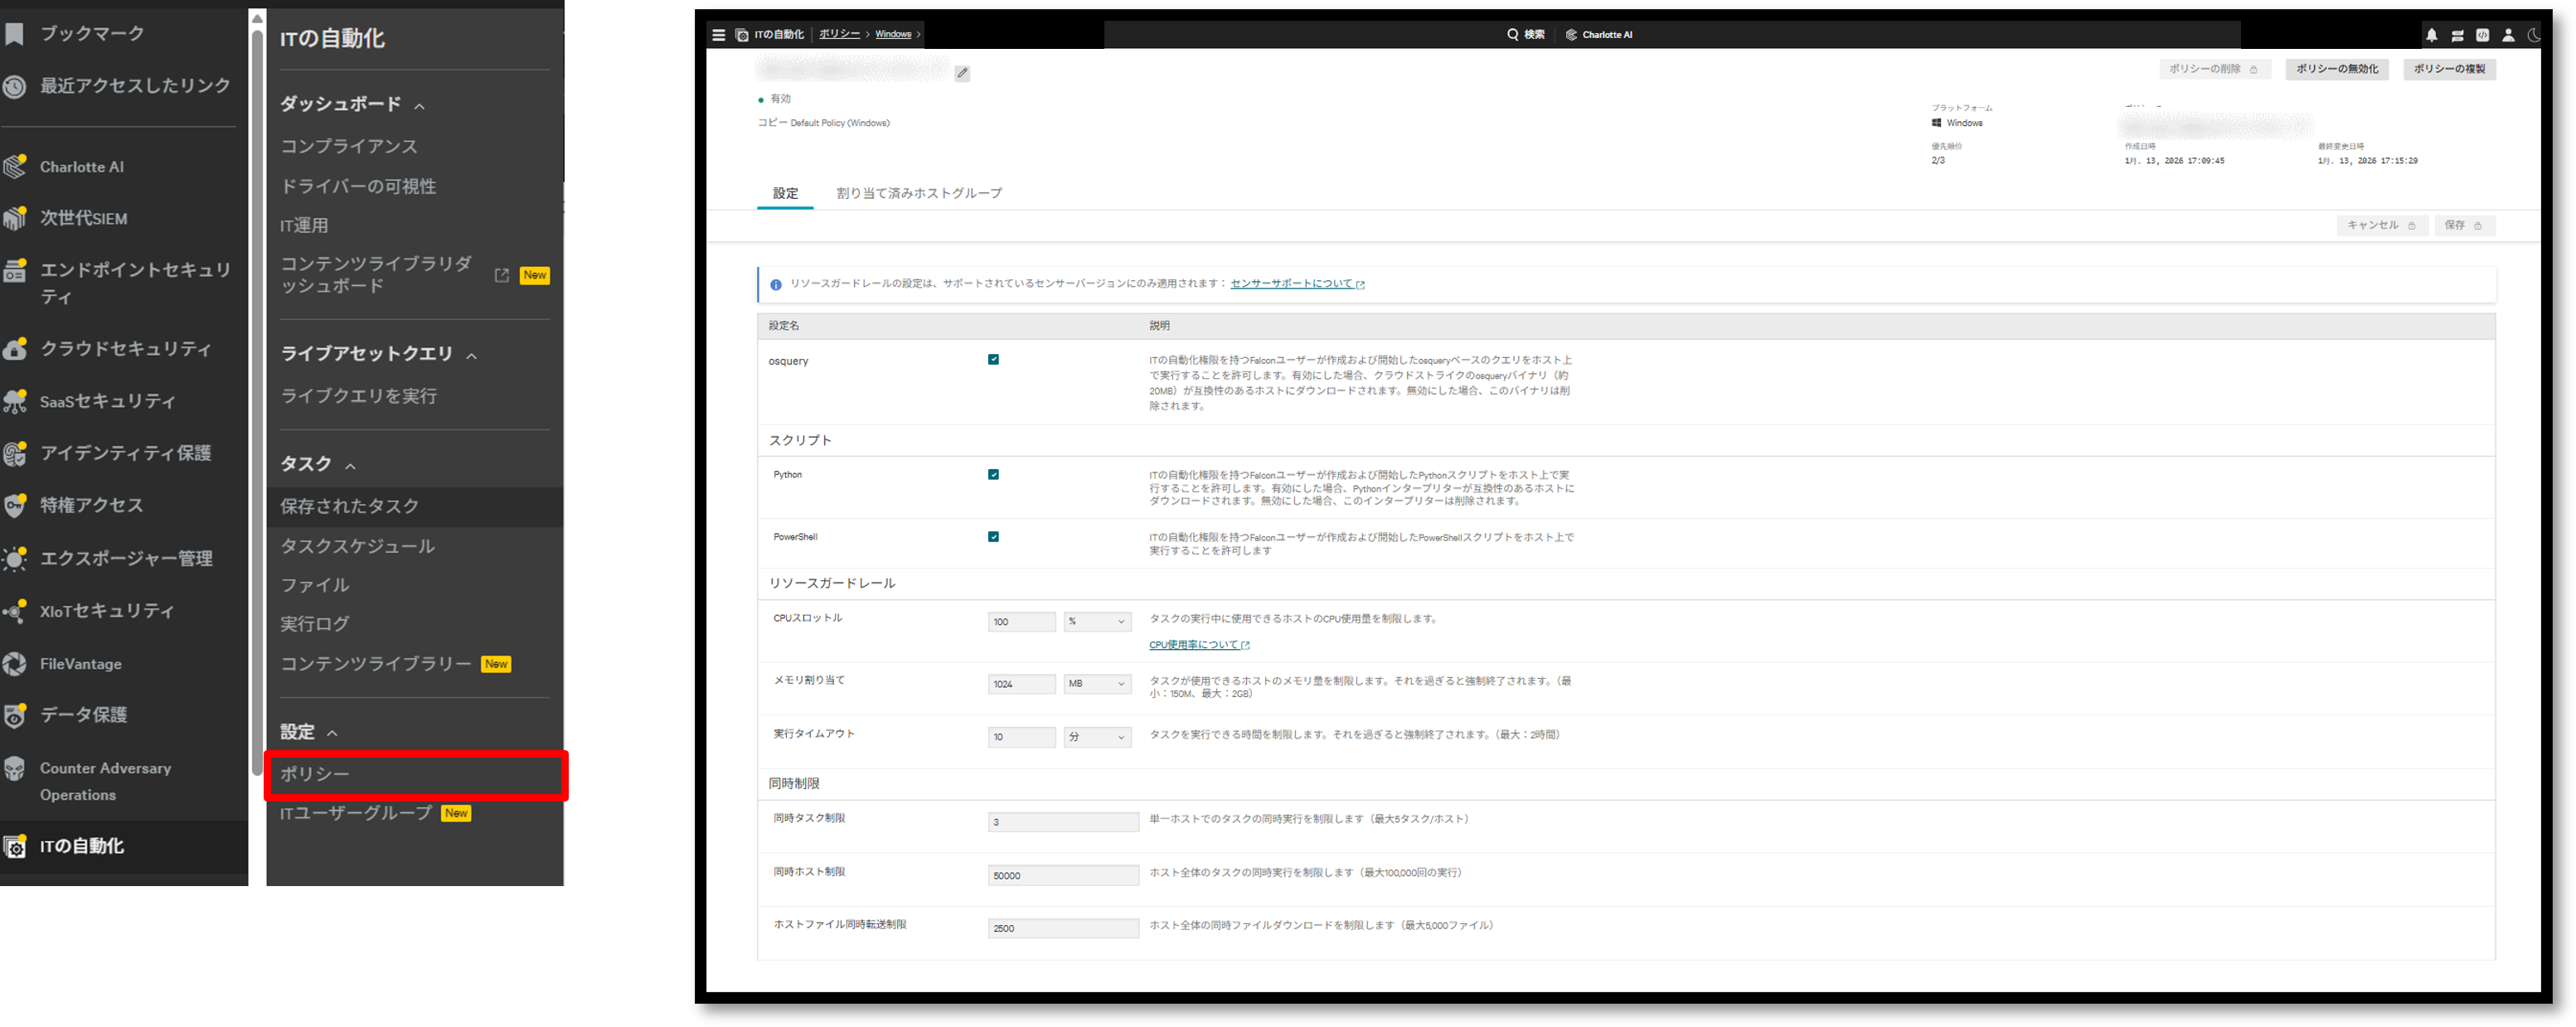Click the notification bell icon
Viewport: 2576px width, 1027px height.
tap(2431, 35)
